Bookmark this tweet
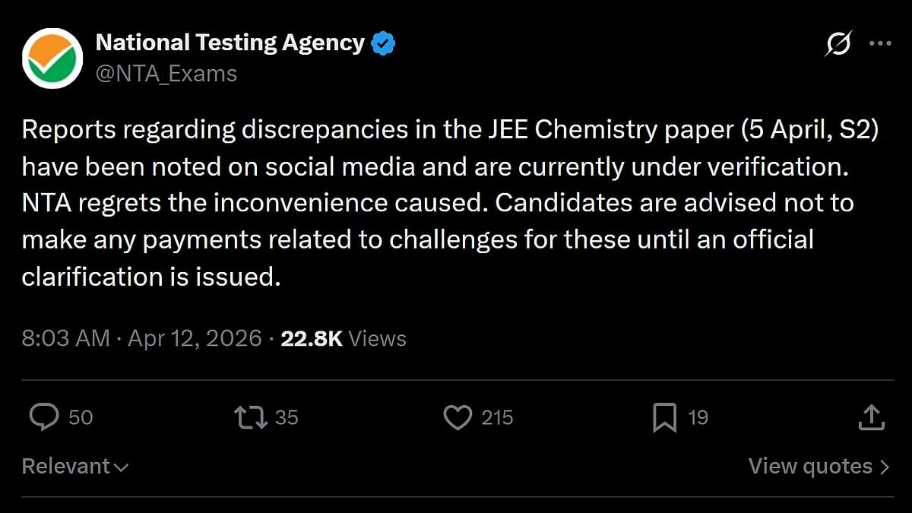 pyautogui.click(x=664, y=417)
